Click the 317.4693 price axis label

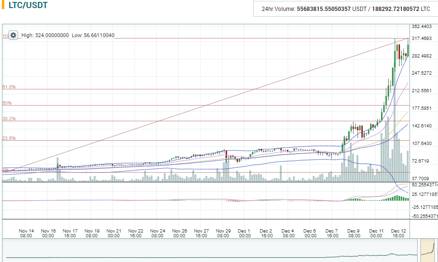tap(421, 38)
